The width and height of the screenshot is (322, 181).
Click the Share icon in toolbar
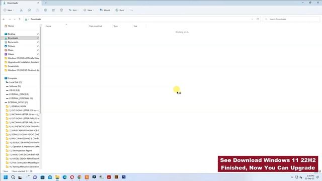(x=53, y=10)
